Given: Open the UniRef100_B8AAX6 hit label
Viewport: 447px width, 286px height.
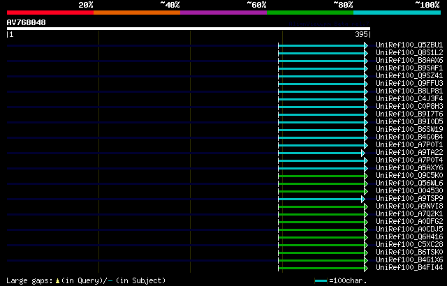Looking at the screenshot, I should click(x=409, y=60).
